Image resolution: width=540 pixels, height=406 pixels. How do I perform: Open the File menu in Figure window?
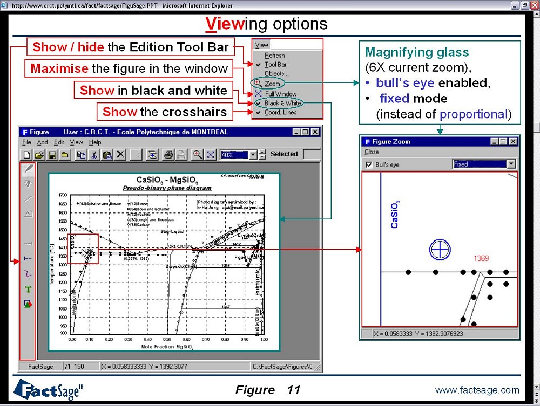pyautogui.click(x=27, y=142)
